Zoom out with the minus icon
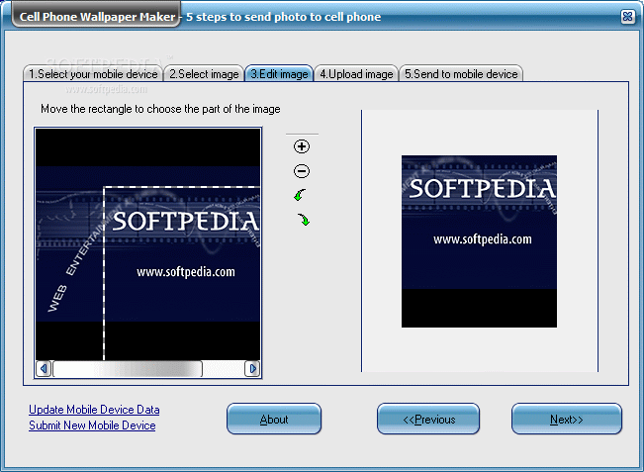This screenshot has width=644, height=472. point(302,171)
